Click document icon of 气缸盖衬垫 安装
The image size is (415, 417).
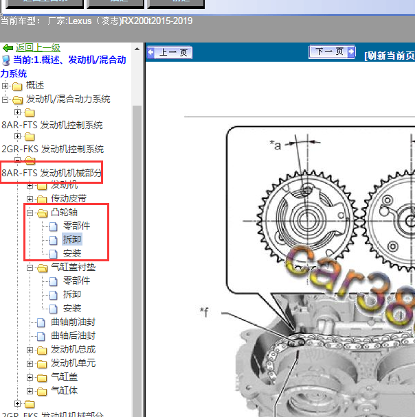pyautogui.click(x=54, y=309)
